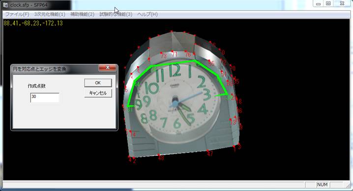Open the ヘルプ(H) menu
This screenshot has height=191, width=353.
tap(147, 14)
